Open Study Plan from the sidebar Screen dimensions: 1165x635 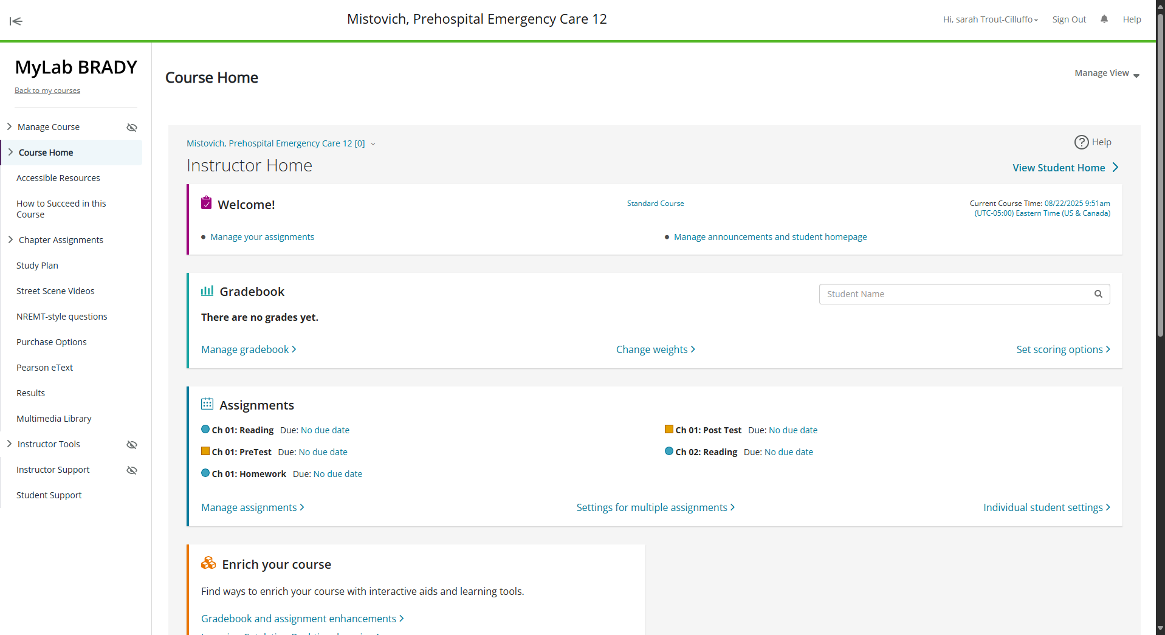tap(37, 266)
